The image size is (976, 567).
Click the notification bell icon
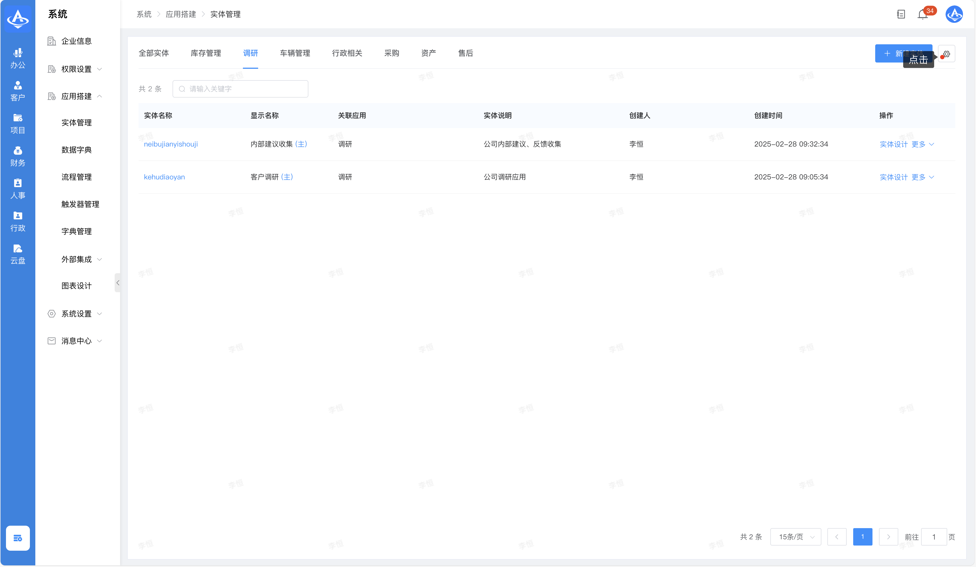922,15
